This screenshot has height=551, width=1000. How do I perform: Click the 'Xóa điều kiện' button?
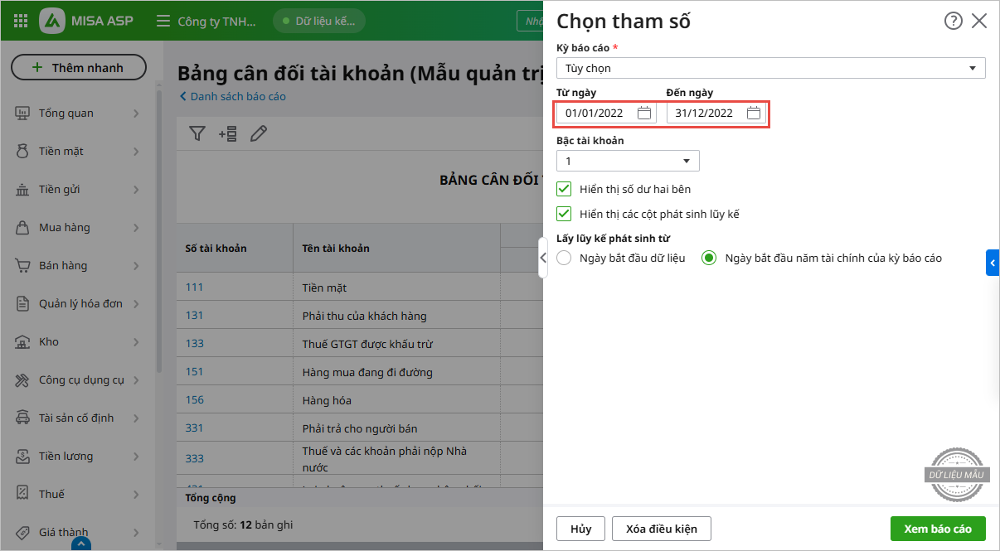click(x=661, y=529)
